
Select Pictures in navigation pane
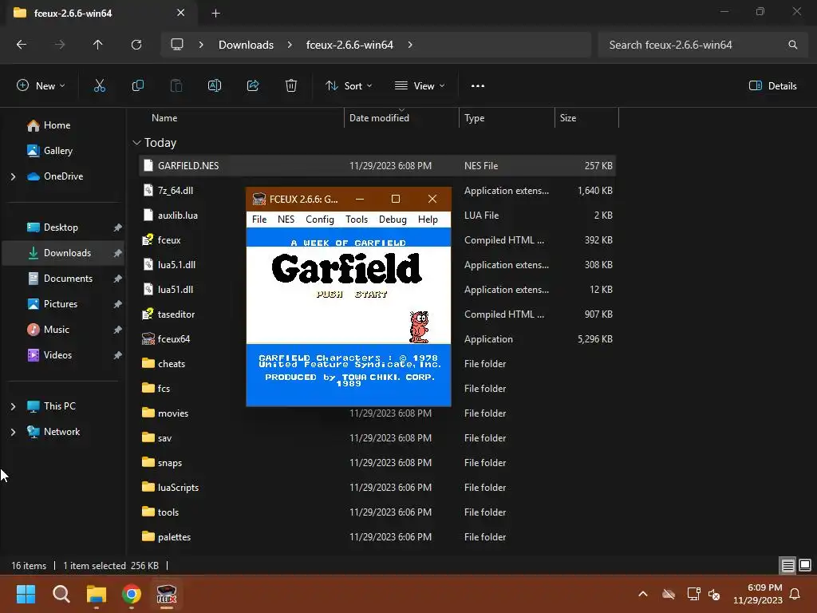click(x=61, y=304)
